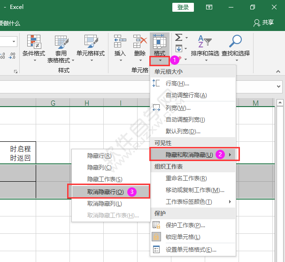The image size is (285, 262).
Task: Select Move or Copy Sheet (移动或复制工作表)
Action: (x=193, y=190)
